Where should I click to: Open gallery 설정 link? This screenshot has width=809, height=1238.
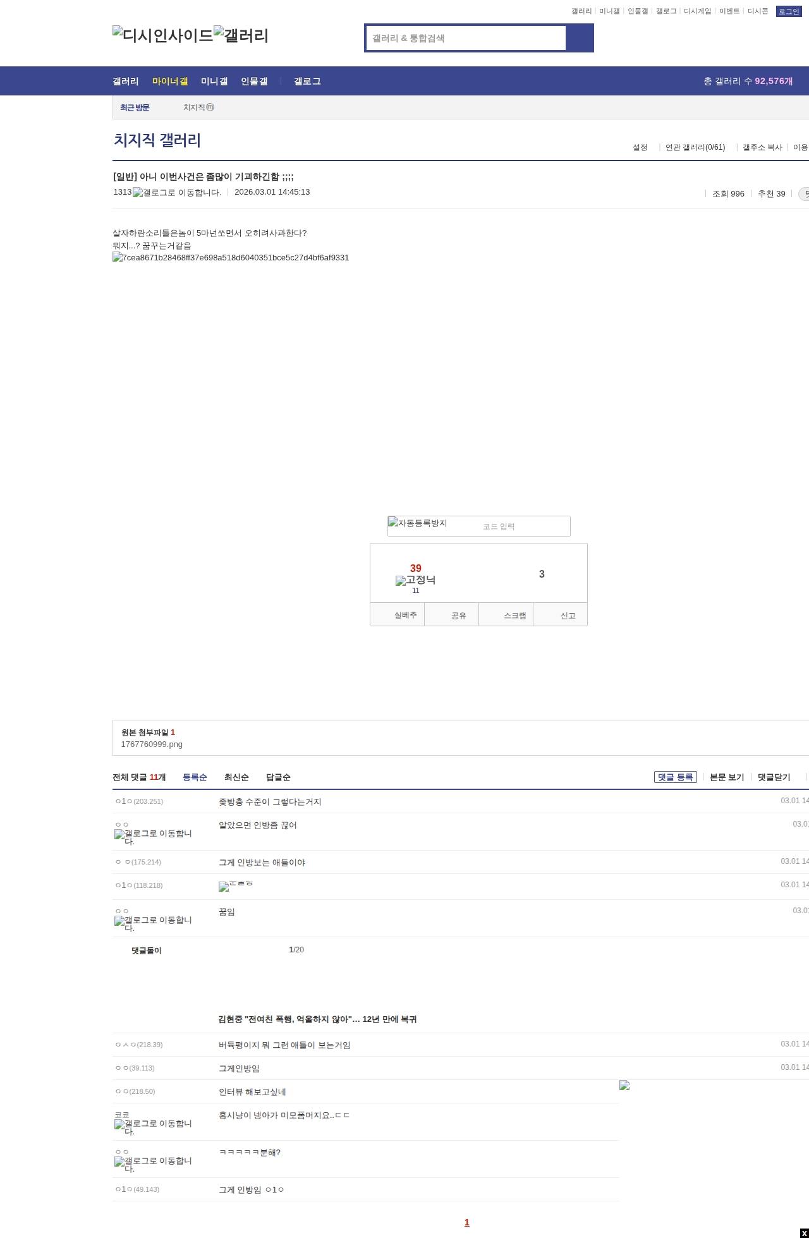640,147
